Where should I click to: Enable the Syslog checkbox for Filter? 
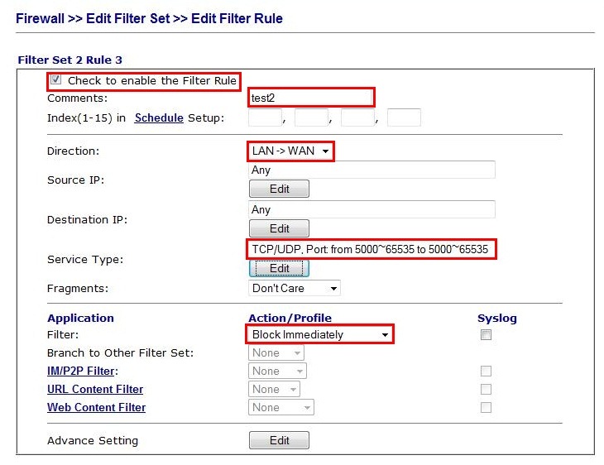(x=487, y=335)
